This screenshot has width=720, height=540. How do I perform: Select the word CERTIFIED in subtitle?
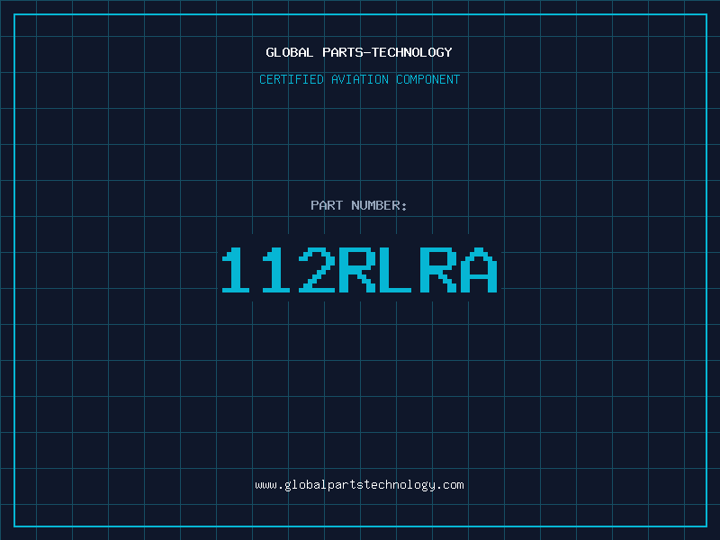coord(291,79)
